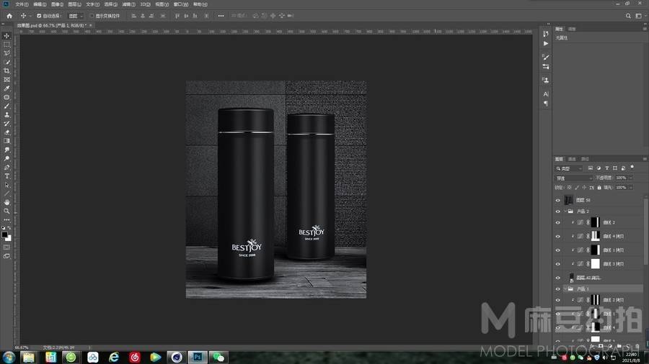Click the Home icon in options bar
This screenshot has width=649, height=364.
[9, 16]
